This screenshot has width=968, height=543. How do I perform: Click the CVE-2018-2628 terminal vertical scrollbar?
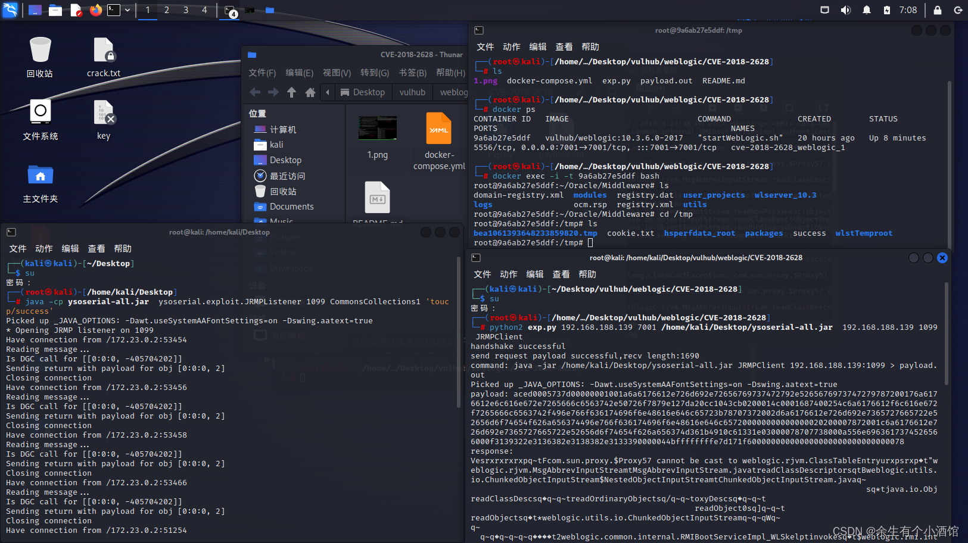[x=947, y=333]
